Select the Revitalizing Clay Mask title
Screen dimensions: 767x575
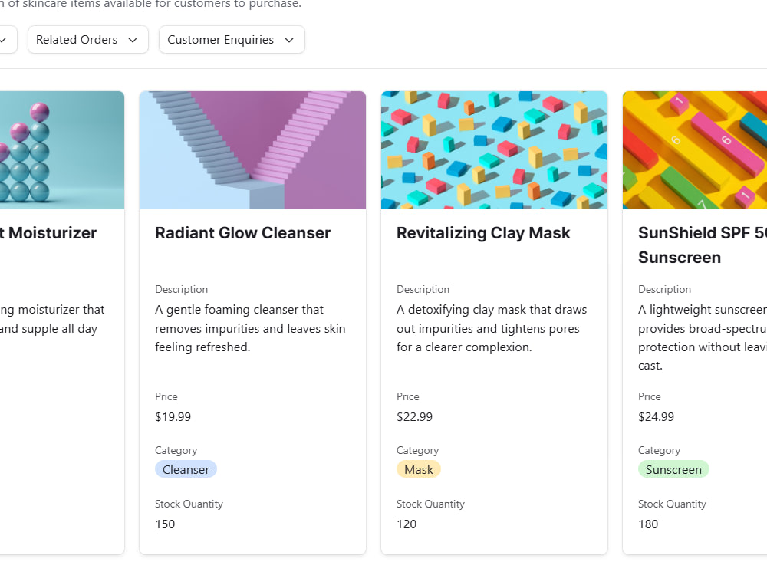483,233
